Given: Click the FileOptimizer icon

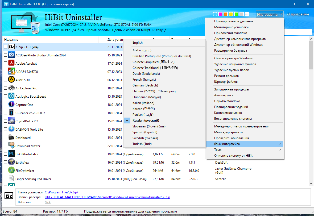Looking at the screenshot, I should [x=11, y=171].
